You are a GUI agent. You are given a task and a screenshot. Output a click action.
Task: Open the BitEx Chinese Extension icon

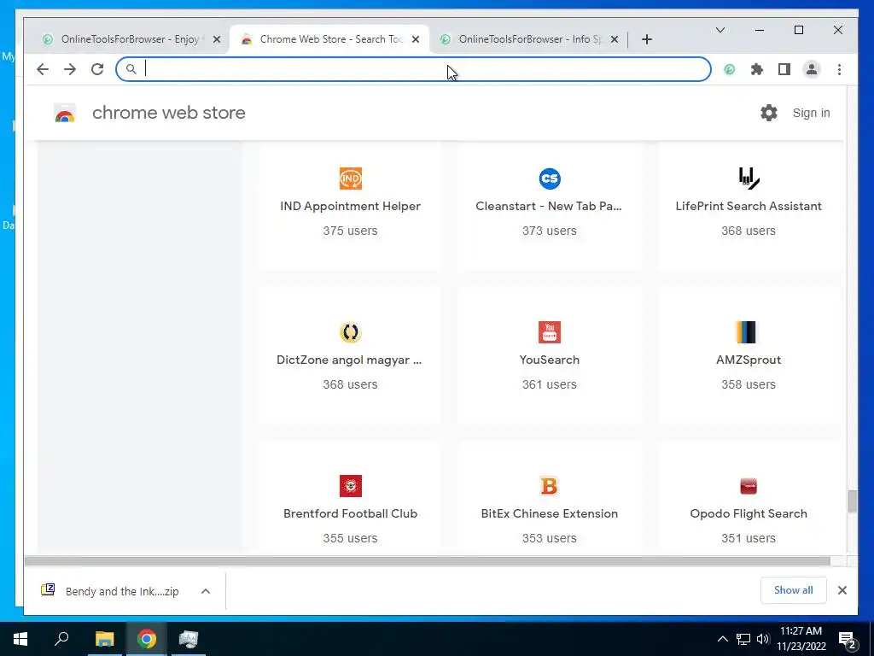click(x=550, y=486)
